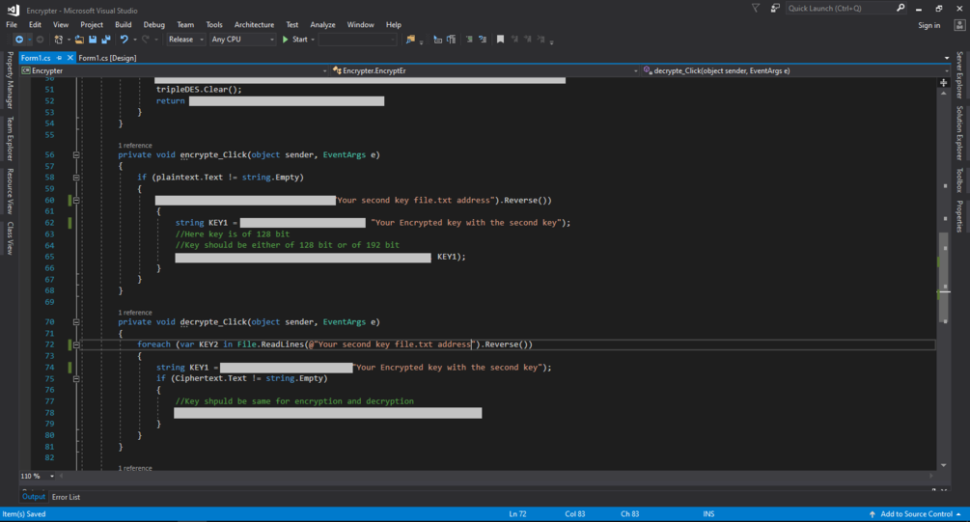Collapse the decrypte_Click method at line 70
This screenshot has height=522, width=970.
tap(76, 322)
